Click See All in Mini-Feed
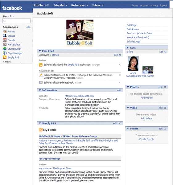 point(117,55)
